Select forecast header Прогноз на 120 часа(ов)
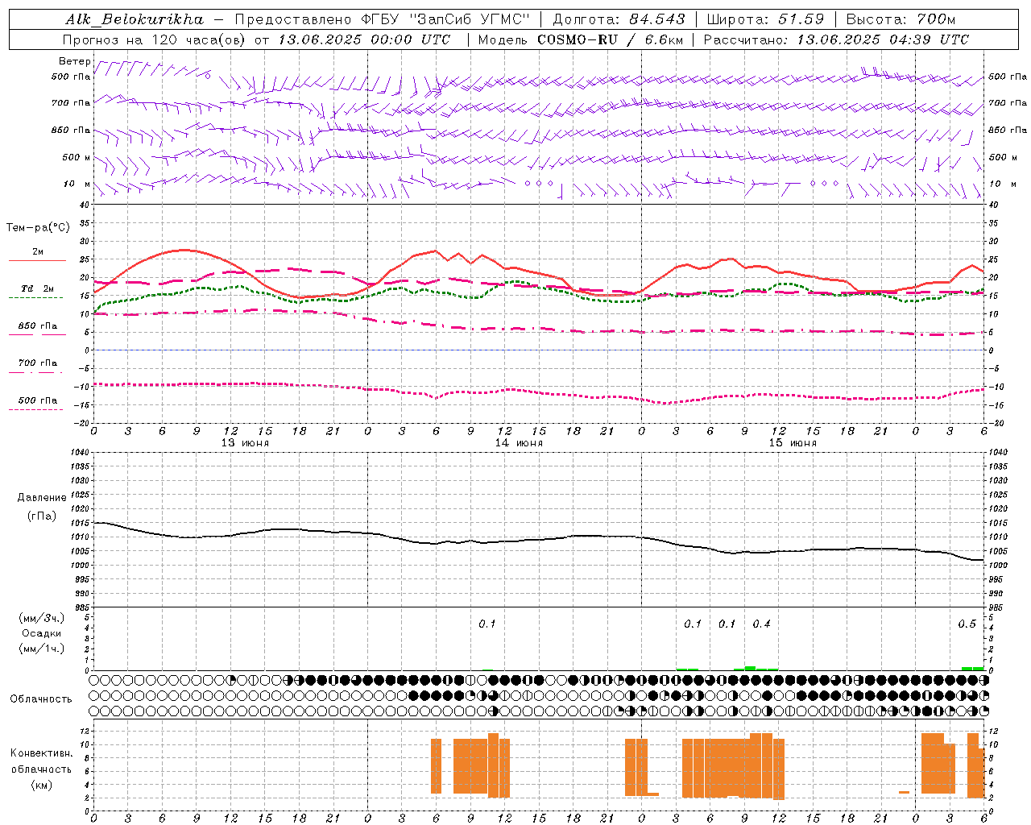Image resolution: width=1031 pixels, height=825 pixels. pos(155,39)
